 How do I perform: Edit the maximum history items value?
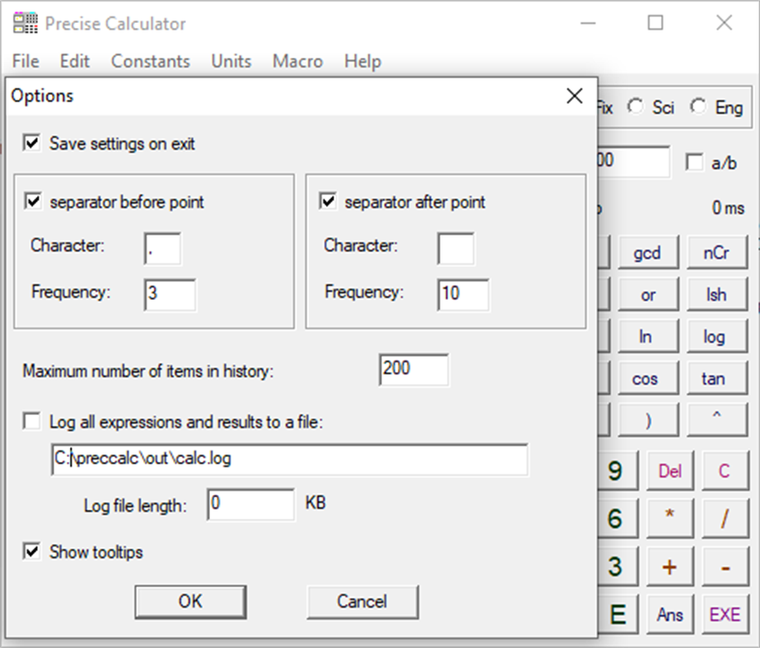413,371
